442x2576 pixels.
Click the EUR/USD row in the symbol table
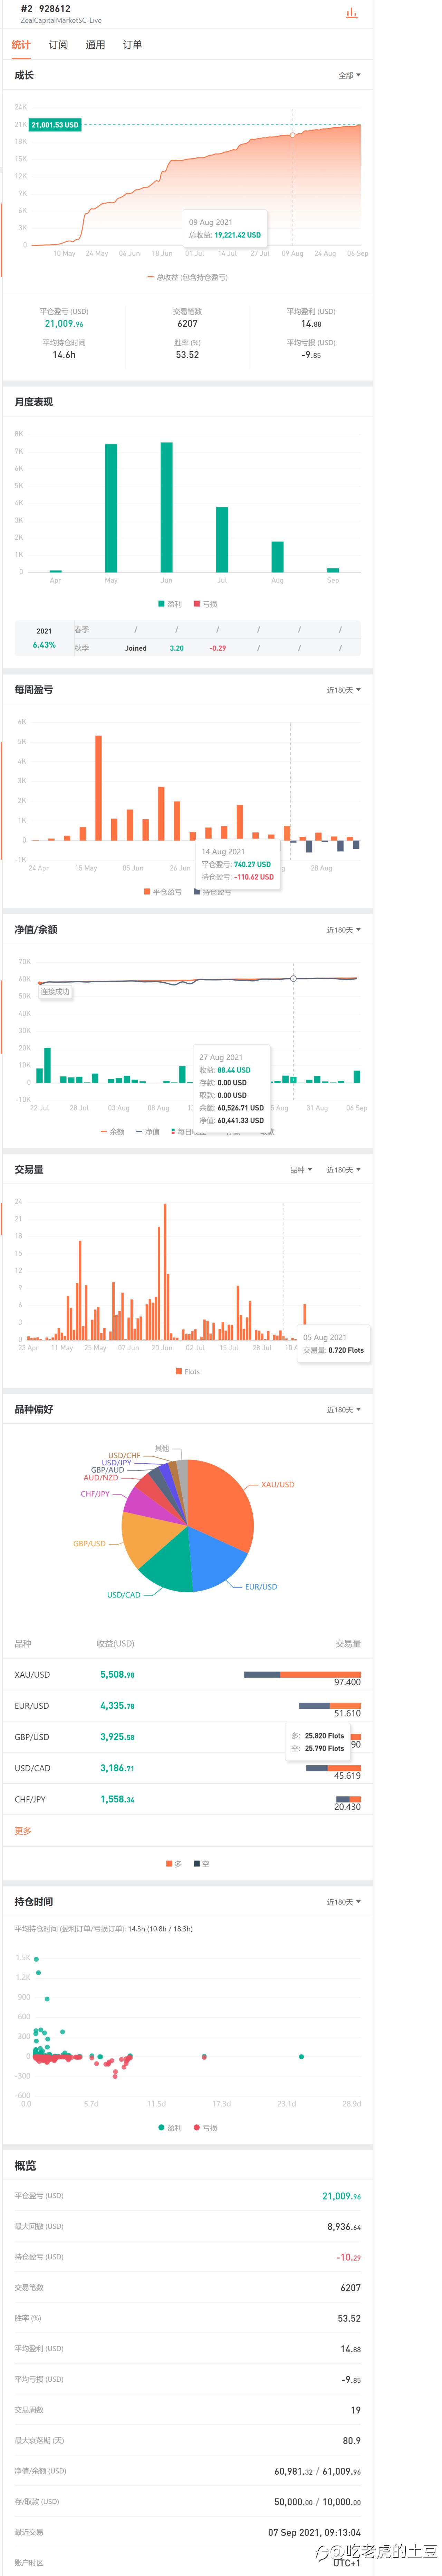tap(188, 1706)
